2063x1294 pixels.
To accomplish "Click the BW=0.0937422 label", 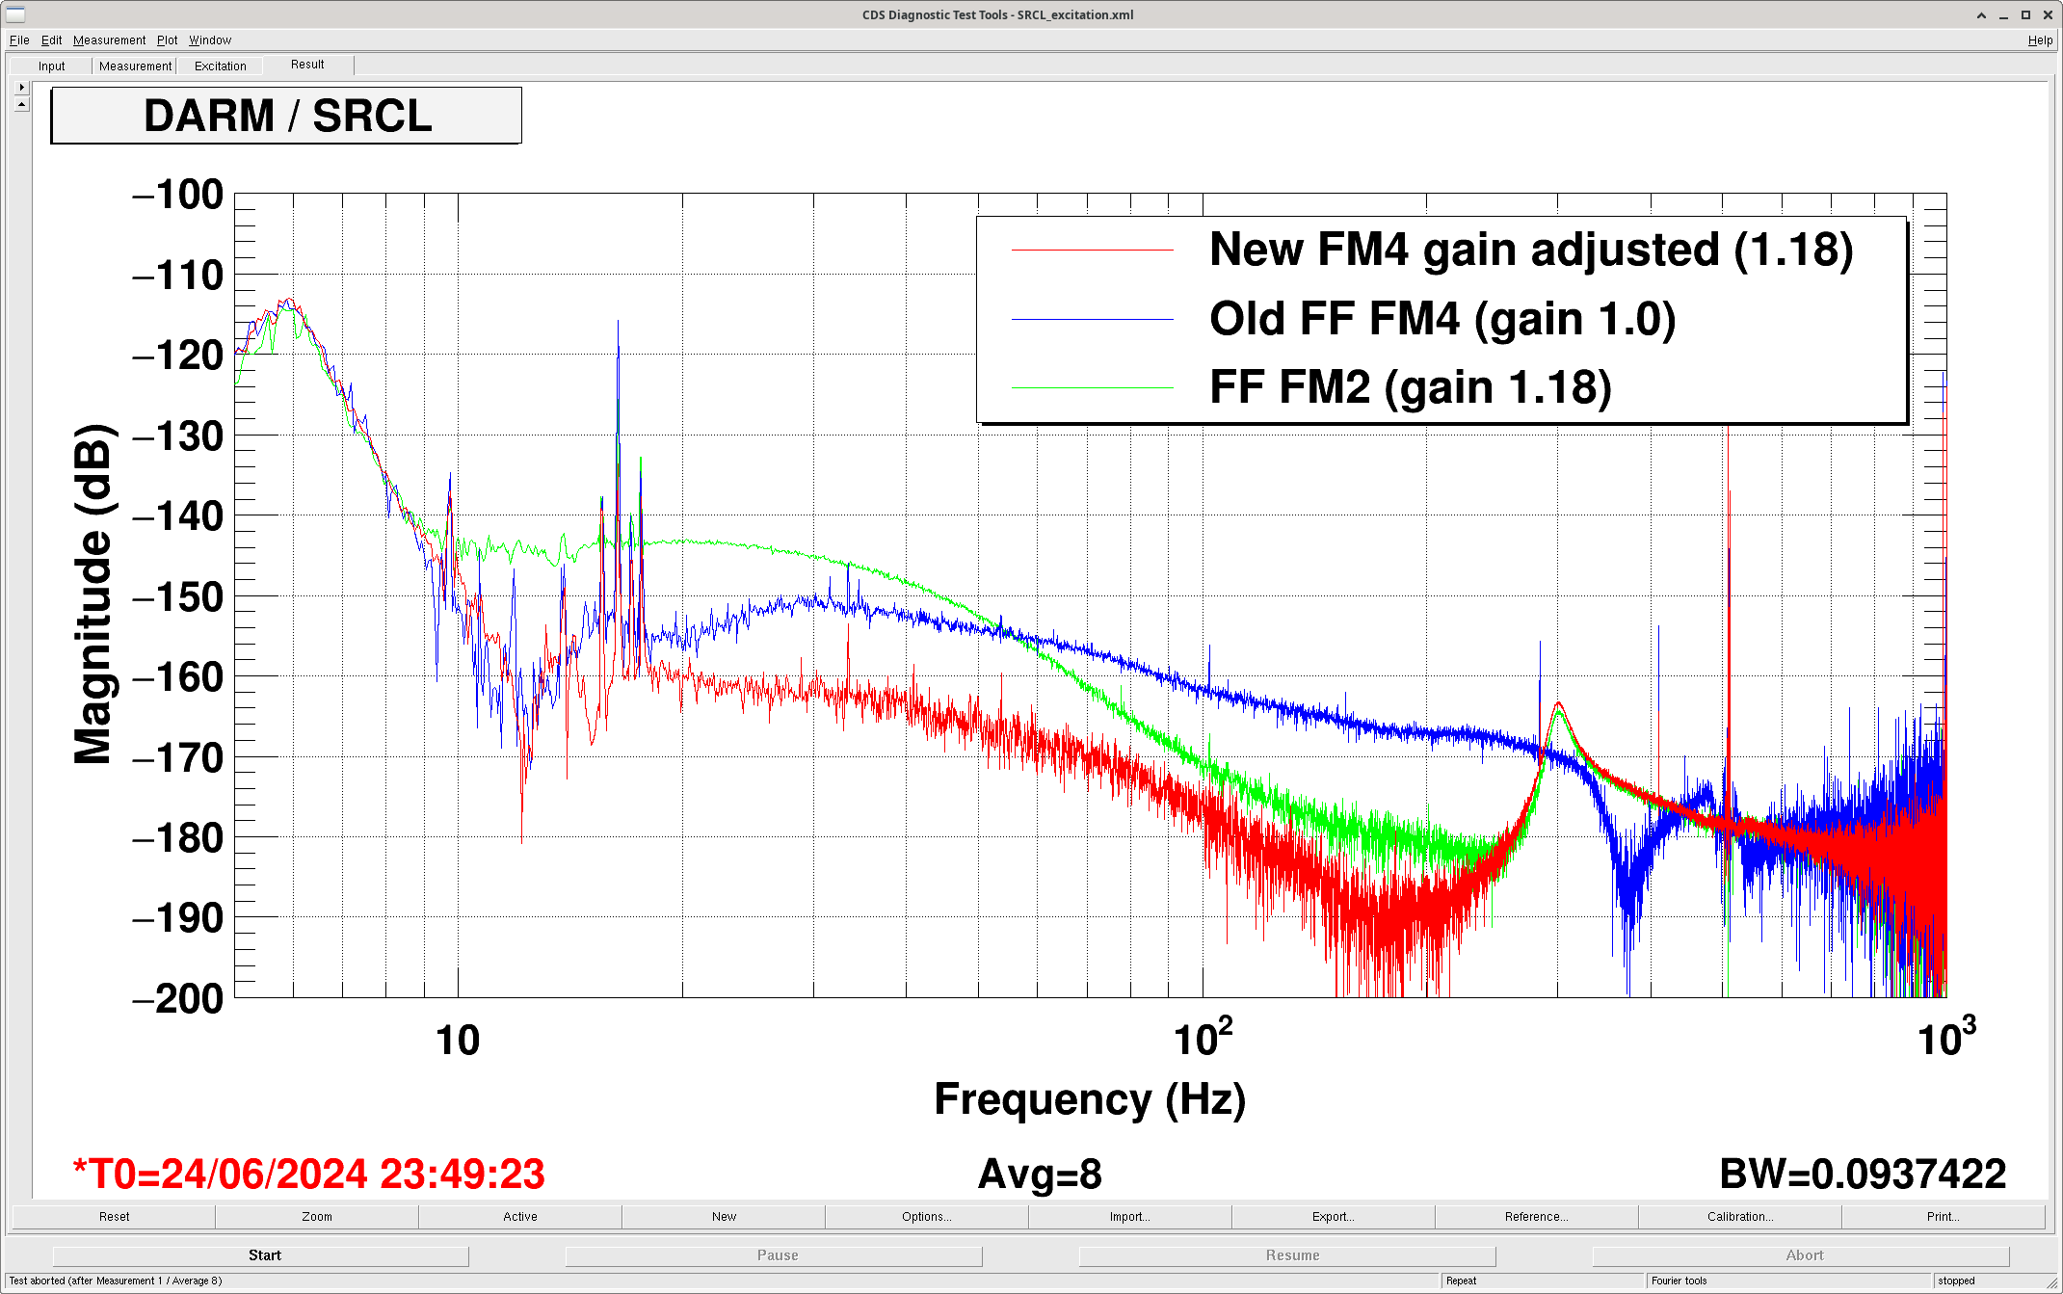I will click(1863, 1174).
